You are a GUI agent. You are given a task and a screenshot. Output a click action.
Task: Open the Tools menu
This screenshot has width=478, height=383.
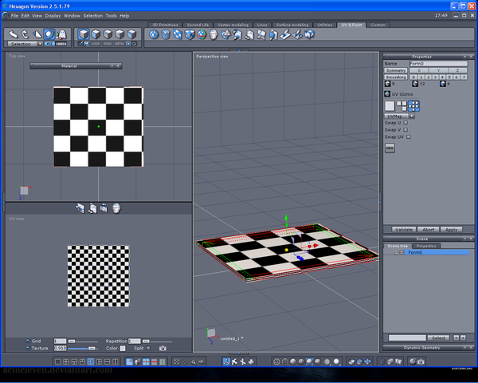click(111, 16)
